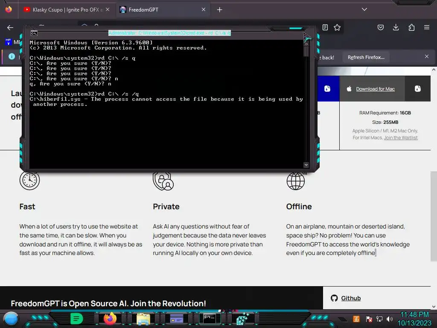Open the Join the Waitlist link
Viewport: 437px width, 328px height.
tap(401, 138)
